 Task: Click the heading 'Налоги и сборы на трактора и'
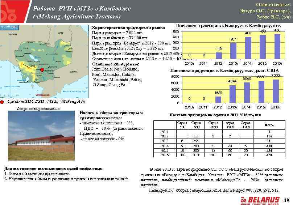(111, 113)
